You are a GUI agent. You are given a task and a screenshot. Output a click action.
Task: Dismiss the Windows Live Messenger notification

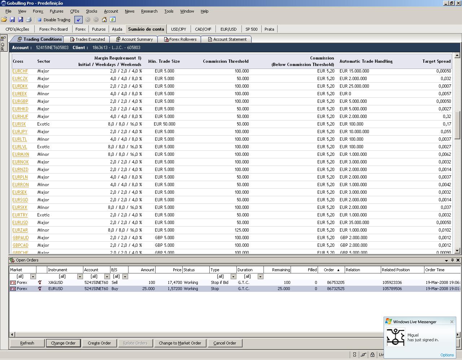pos(452,322)
